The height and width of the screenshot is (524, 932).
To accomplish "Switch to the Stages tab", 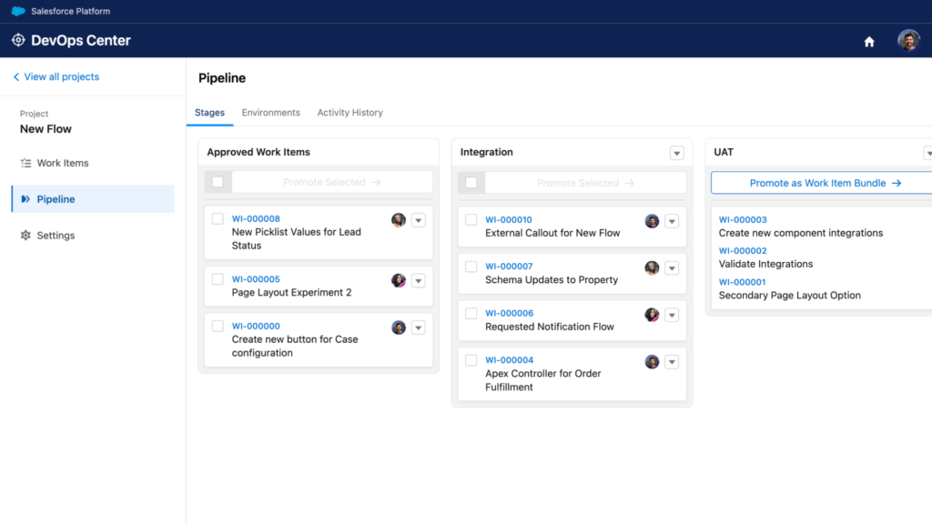I will point(210,112).
